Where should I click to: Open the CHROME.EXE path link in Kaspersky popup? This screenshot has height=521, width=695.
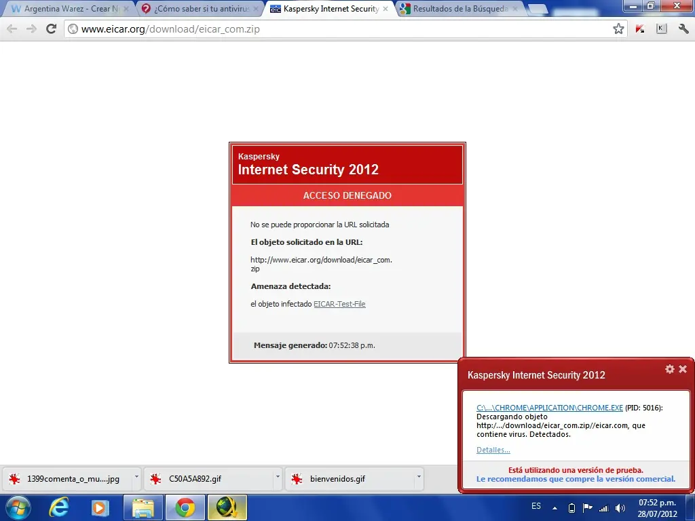point(550,408)
